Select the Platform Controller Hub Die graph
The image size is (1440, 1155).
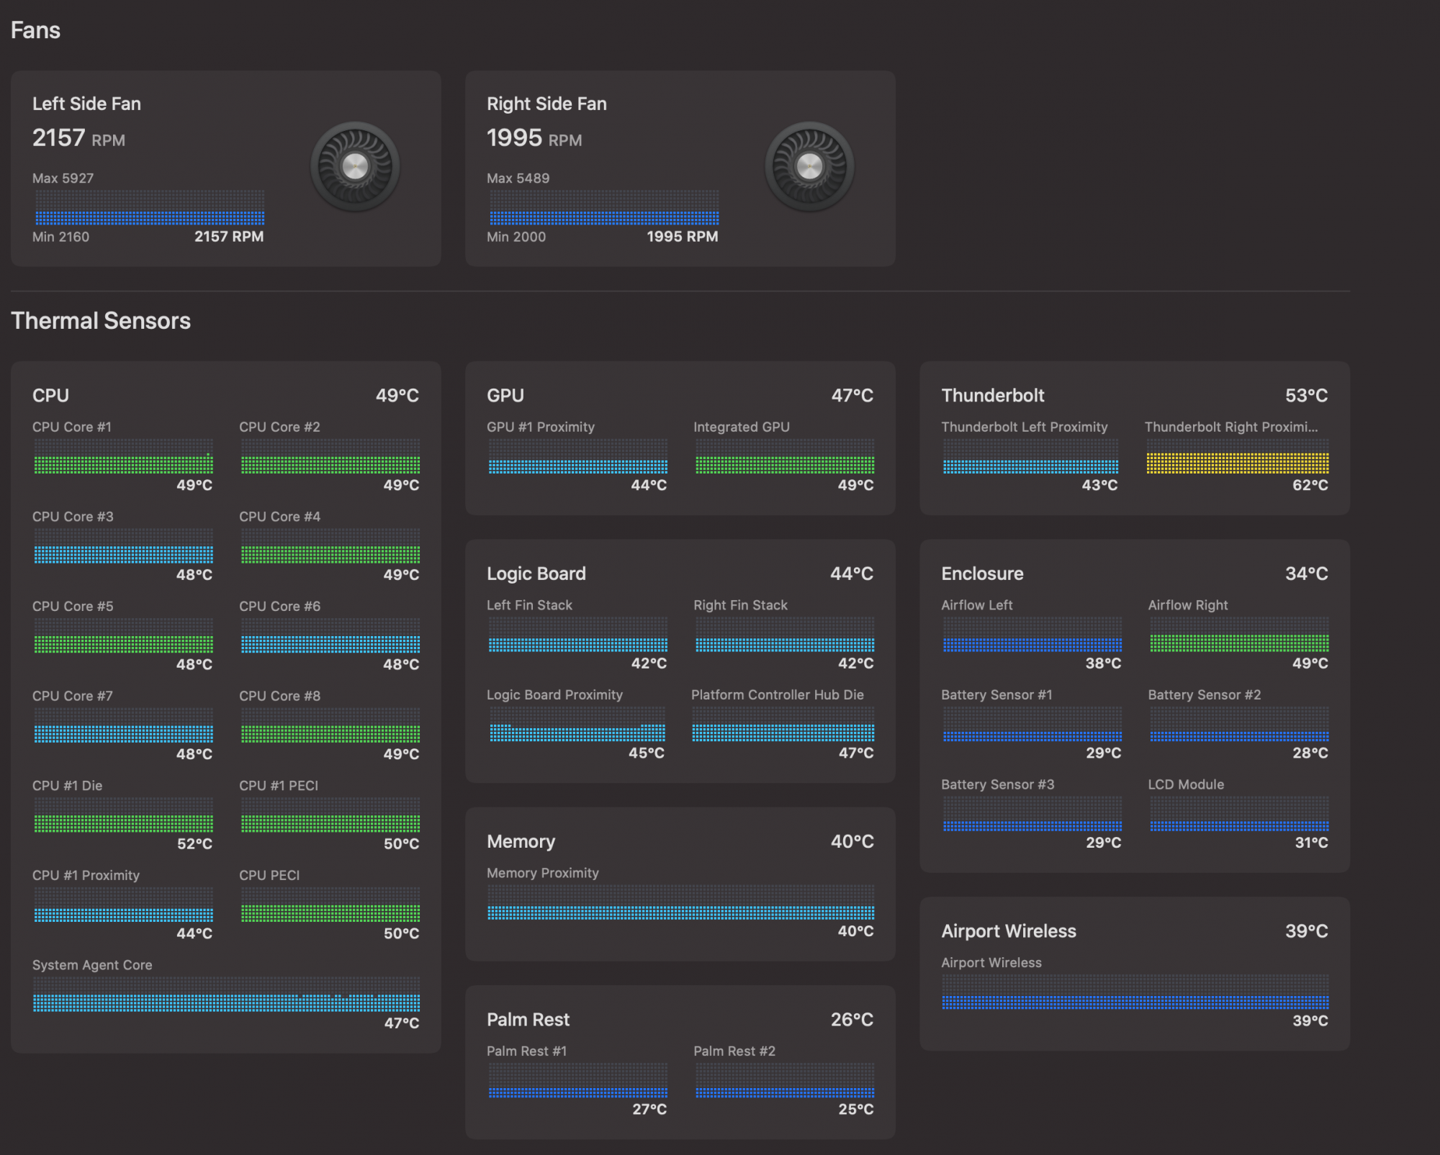point(783,724)
